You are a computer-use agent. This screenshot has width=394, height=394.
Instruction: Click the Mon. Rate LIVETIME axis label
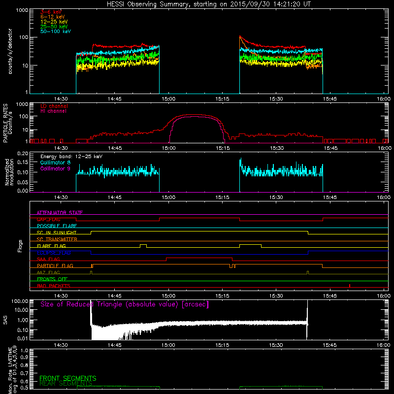tap(13, 369)
